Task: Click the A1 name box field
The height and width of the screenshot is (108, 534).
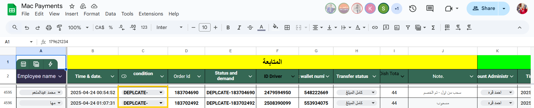Action: (18, 42)
